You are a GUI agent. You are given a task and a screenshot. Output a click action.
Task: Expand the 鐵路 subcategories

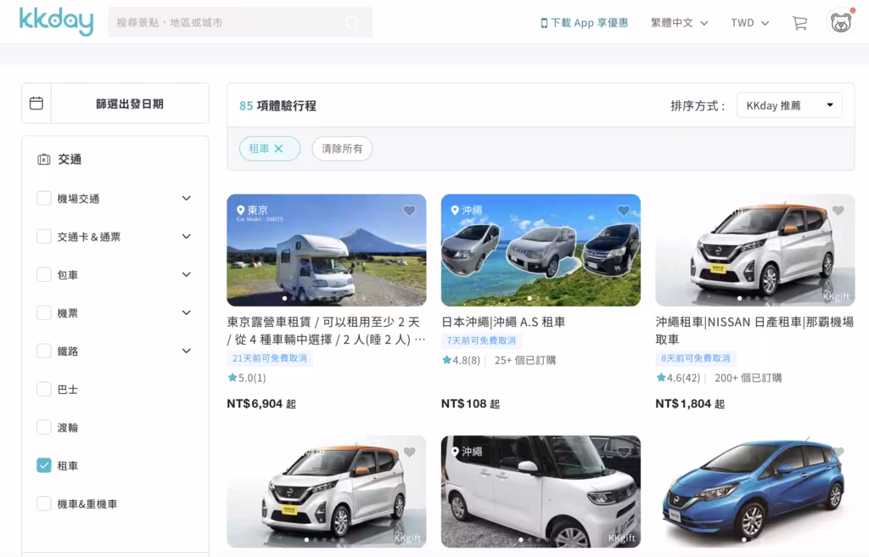tap(186, 352)
